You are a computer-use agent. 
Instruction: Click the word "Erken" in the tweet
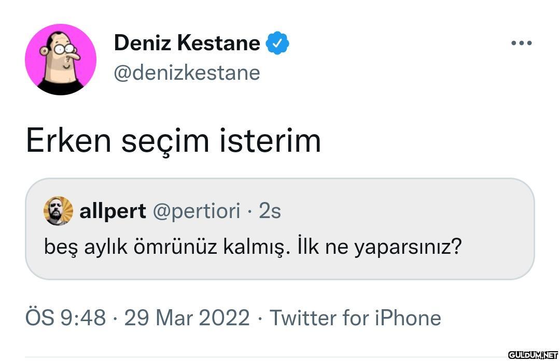[68, 140]
